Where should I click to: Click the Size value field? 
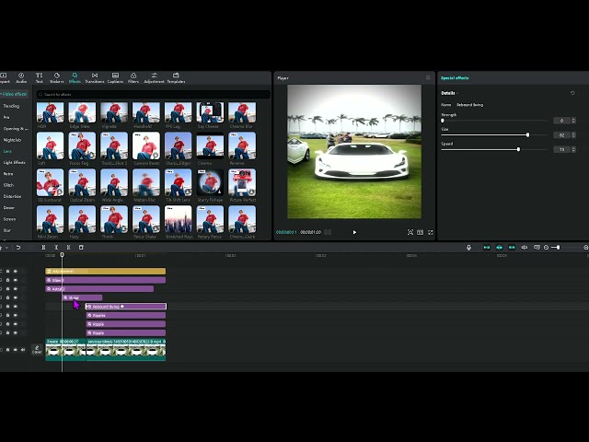[x=562, y=135]
